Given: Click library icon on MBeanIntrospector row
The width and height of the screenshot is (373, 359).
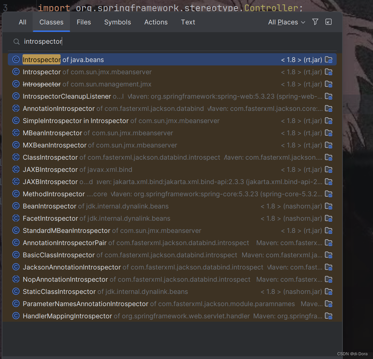Looking at the screenshot, I should click(329, 133).
